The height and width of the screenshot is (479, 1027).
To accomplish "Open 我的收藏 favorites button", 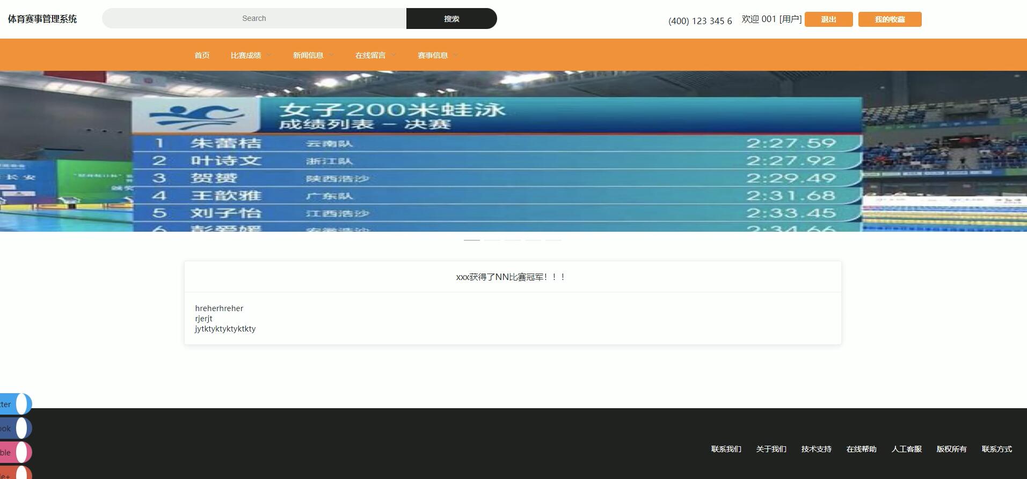I will click(x=890, y=19).
